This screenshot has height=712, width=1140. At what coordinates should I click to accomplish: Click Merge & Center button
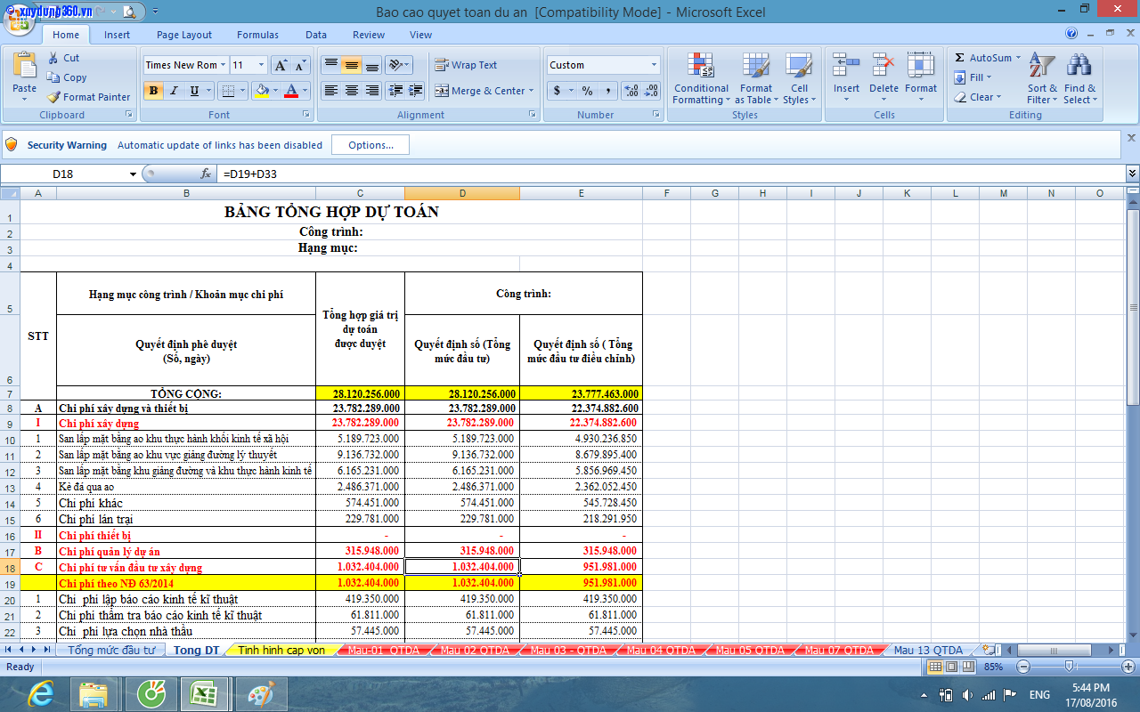click(479, 91)
